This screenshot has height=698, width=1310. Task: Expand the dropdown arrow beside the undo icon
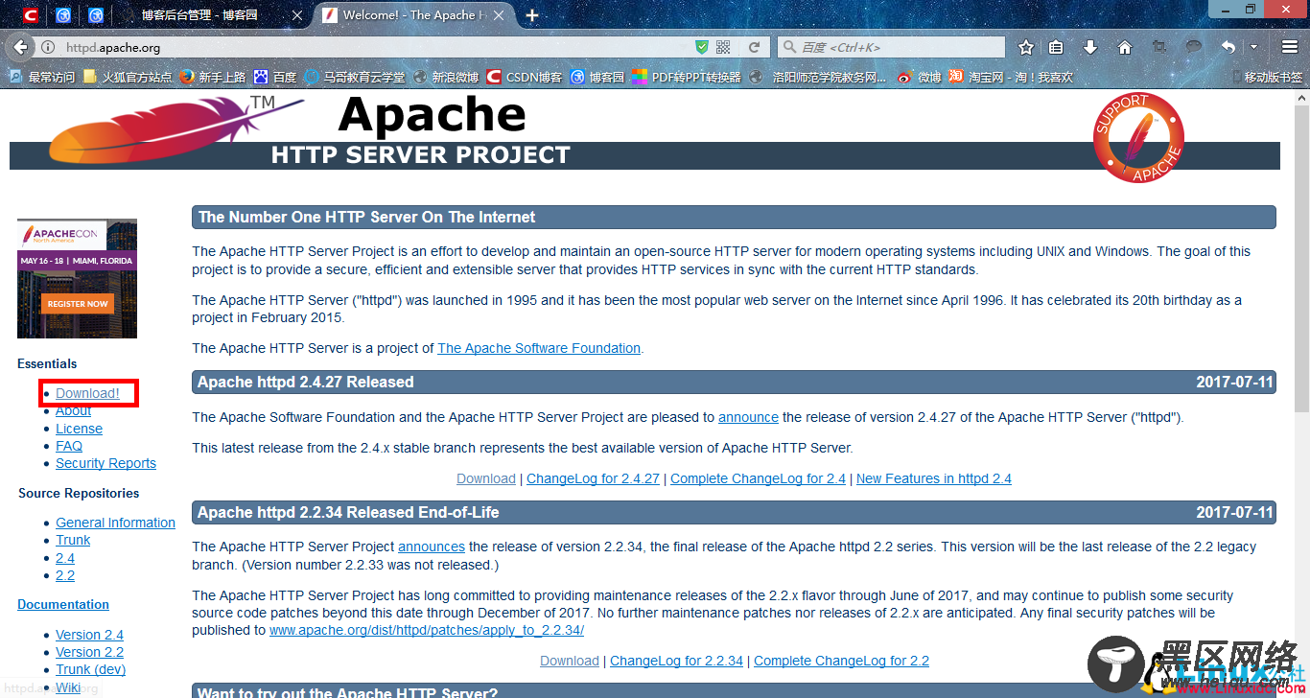(1253, 47)
